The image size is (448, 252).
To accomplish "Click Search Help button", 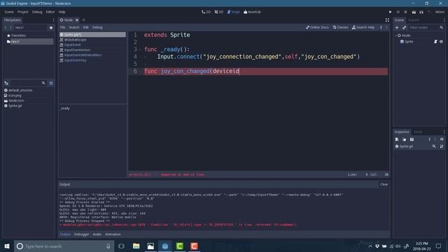I will 363,27.
